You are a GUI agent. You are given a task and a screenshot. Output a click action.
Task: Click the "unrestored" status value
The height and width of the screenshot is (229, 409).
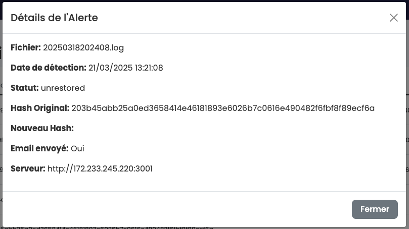63,88
